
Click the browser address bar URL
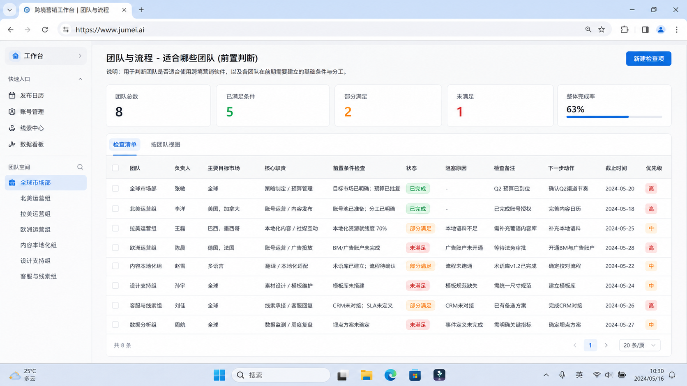(110, 30)
